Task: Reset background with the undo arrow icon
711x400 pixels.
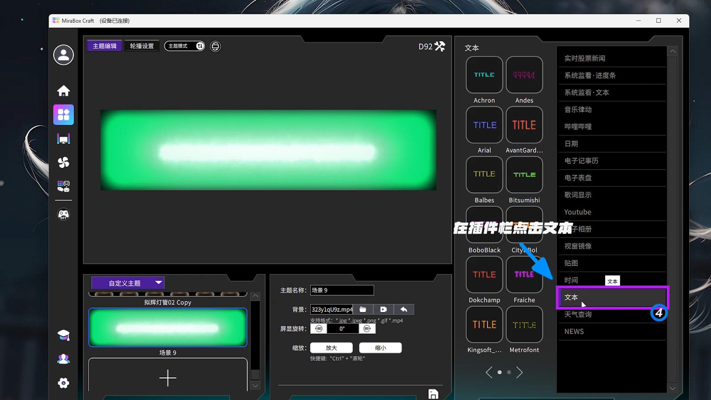Action: click(x=404, y=309)
